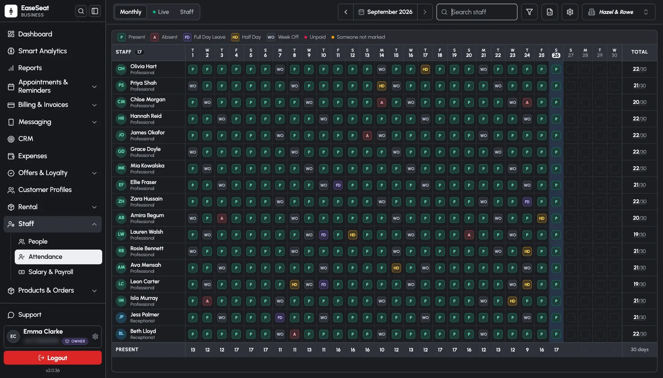
Task: Click Zara Hussain's Full Day Leave on 24th
Action: point(527,202)
